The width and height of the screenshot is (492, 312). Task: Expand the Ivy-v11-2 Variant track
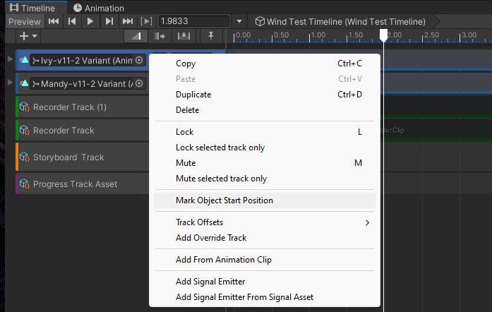click(x=10, y=59)
